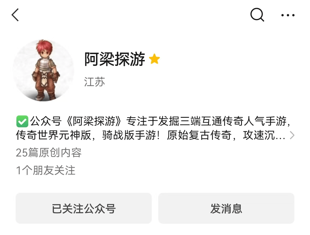Tap the truncated 攻速沉… text
Image resolution: width=310 pixels, height=235 pixels.
264,136
